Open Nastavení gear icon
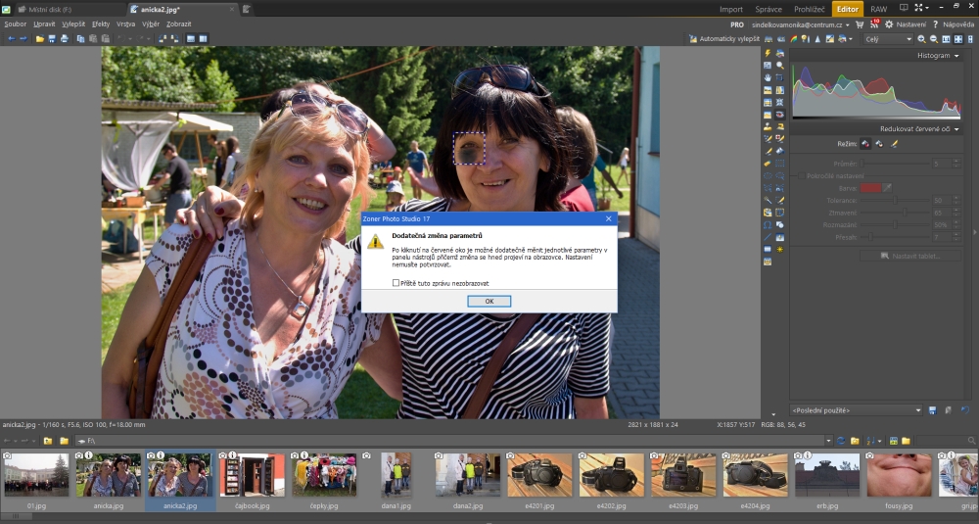Viewport: 979px width, 524px height. [889, 24]
